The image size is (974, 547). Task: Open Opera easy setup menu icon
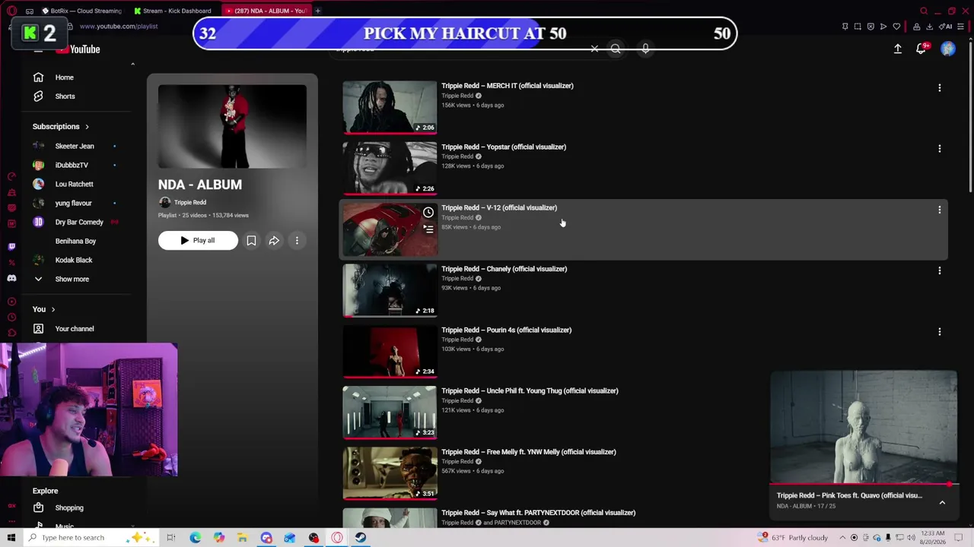pos(961,27)
